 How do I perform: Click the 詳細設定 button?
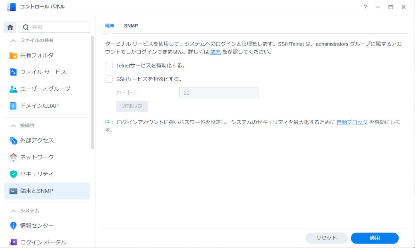(132, 106)
